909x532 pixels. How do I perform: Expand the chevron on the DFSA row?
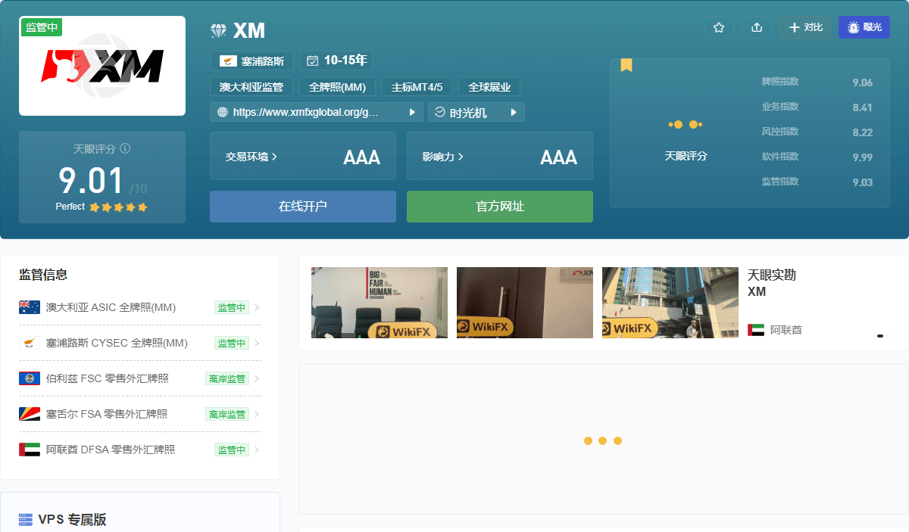pos(257,450)
